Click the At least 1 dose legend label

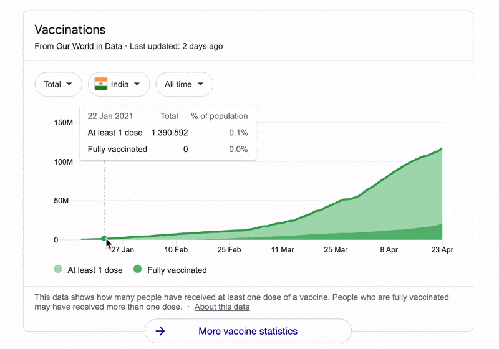tap(95, 270)
